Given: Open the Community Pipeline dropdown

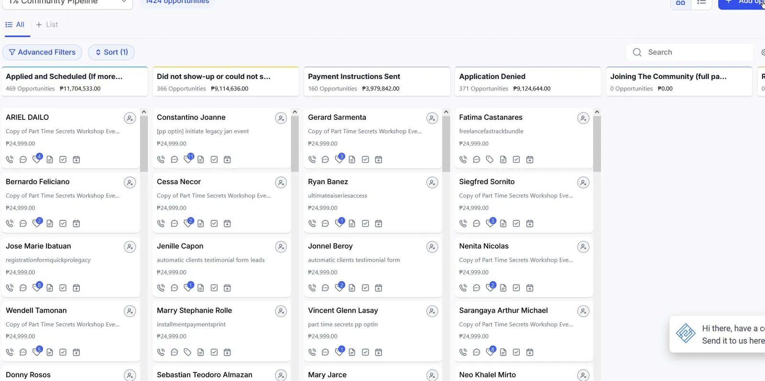Looking at the screenshot, I should click(x=67, y=3).
